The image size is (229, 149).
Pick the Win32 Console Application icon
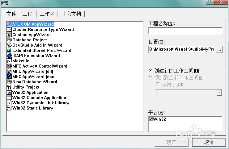point(9,98)
